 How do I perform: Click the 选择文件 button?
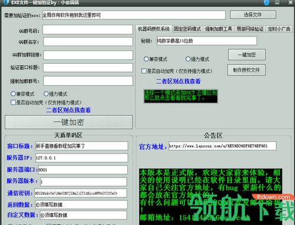coord(253,15)
